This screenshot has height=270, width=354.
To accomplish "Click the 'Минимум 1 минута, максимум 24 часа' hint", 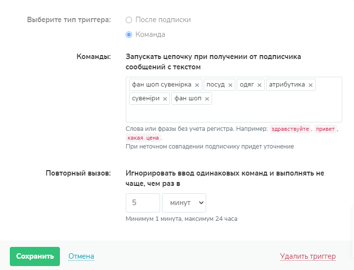I will (x=182, y=219).
